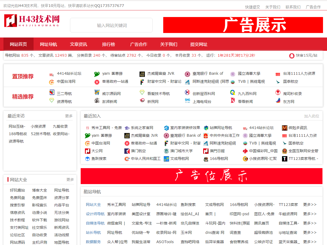
Task: Click the red 广告位展示 banner
Action: click(x=201, y=176)
